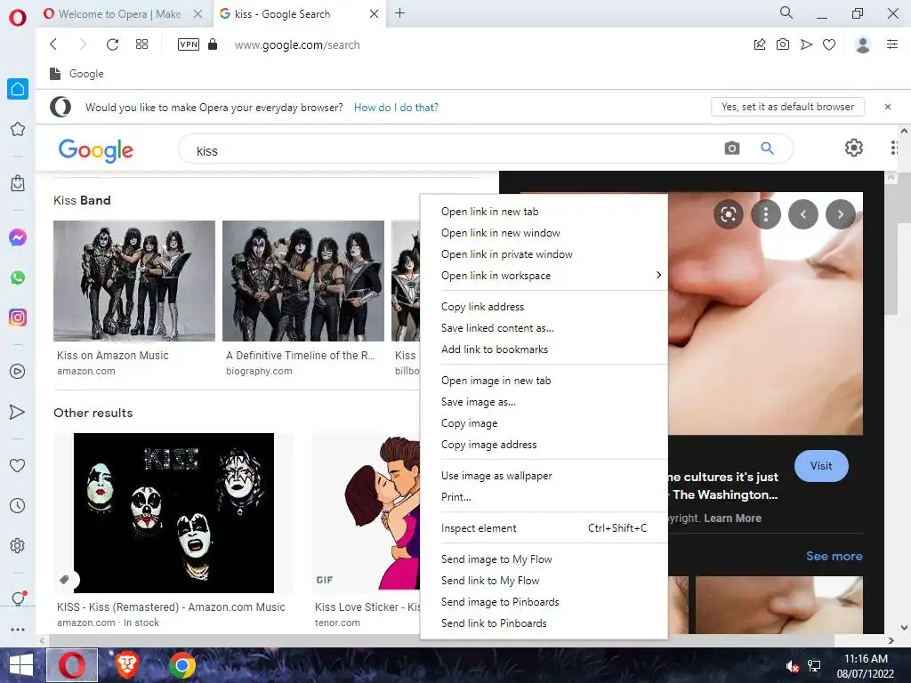This screenshot has width=911, height=683.
Task: Show next image with right chevron
Action: pyautogui.click(x=841, y=215)
